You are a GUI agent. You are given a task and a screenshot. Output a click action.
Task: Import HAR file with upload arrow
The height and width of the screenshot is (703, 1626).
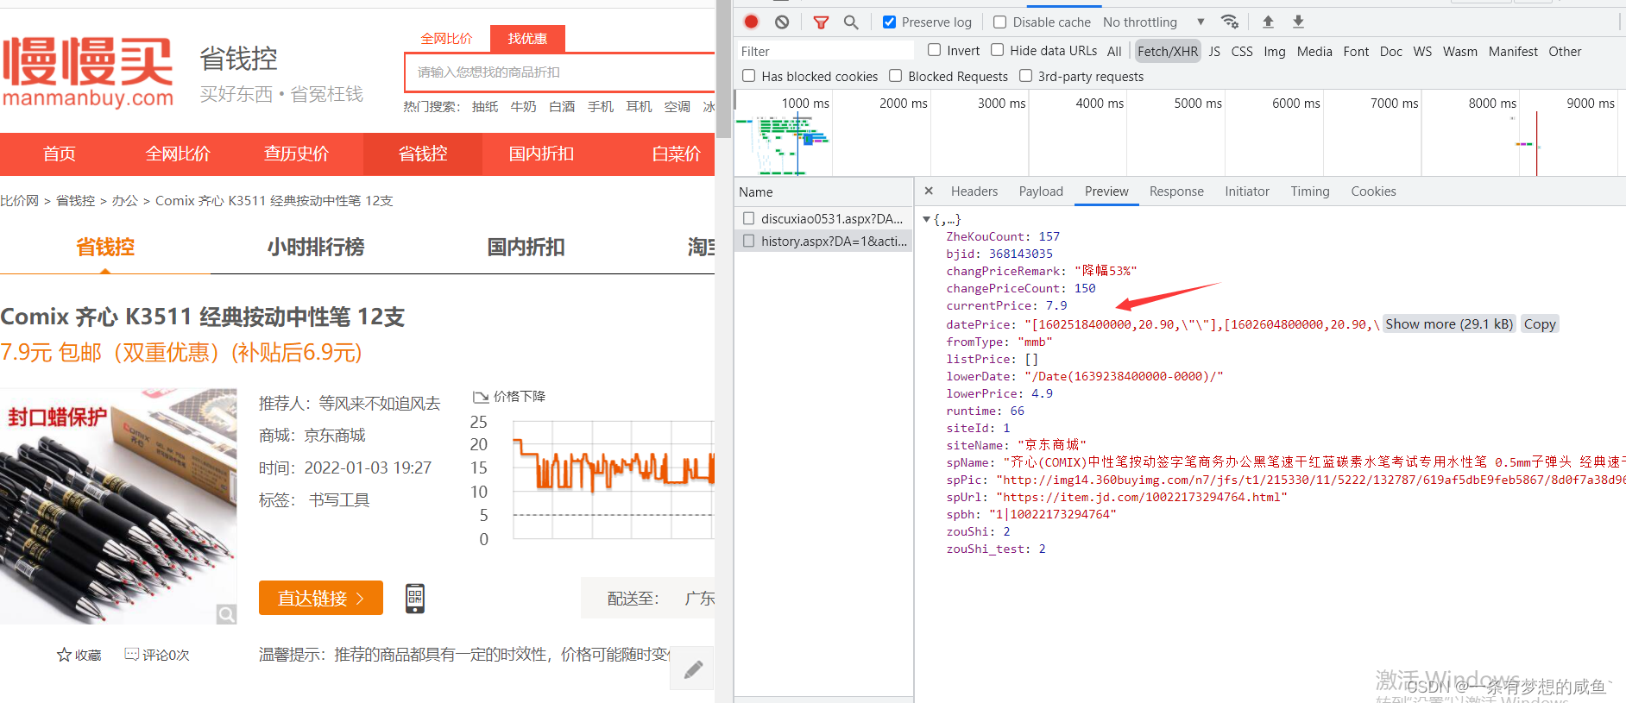point(1268,22)
